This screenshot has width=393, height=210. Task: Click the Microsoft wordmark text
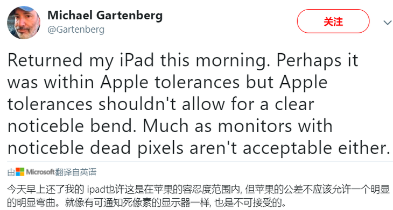(40, 172)
